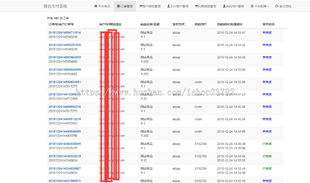Go to 平台首页 home icon link
The width and height of the screenshot is (310, 183).
point(102,6)
